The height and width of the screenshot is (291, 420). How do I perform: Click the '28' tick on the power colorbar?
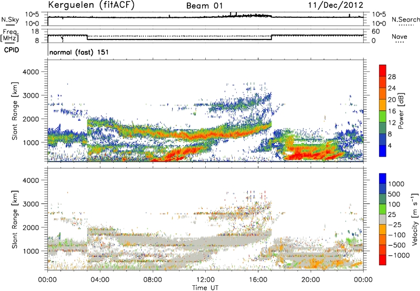click(x=392, y=77)
